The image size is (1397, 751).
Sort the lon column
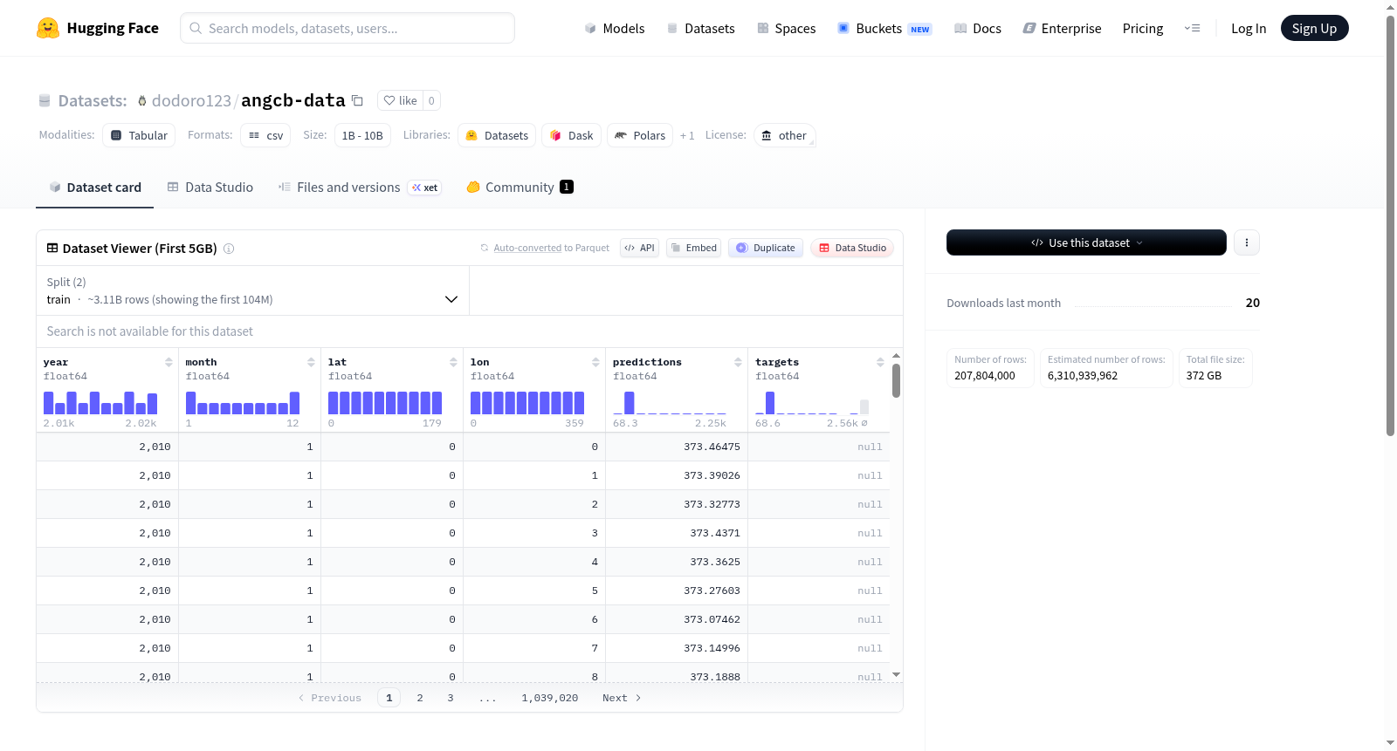coord(595,362)
